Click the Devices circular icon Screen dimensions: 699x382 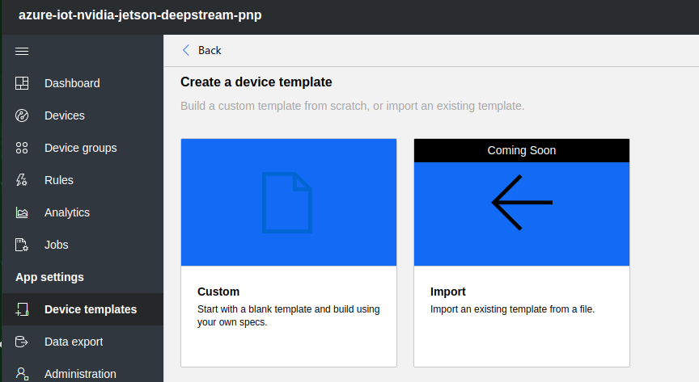click(x=22, y=115)
